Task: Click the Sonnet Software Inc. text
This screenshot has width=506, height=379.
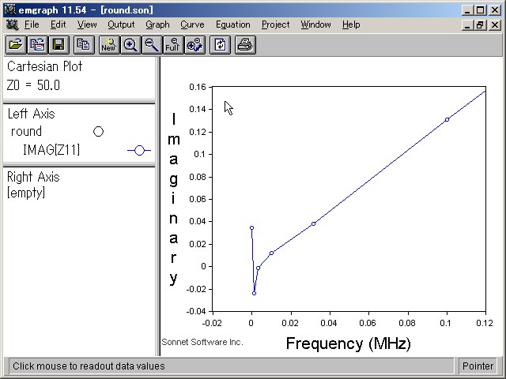Action: (x=202, y=342)
